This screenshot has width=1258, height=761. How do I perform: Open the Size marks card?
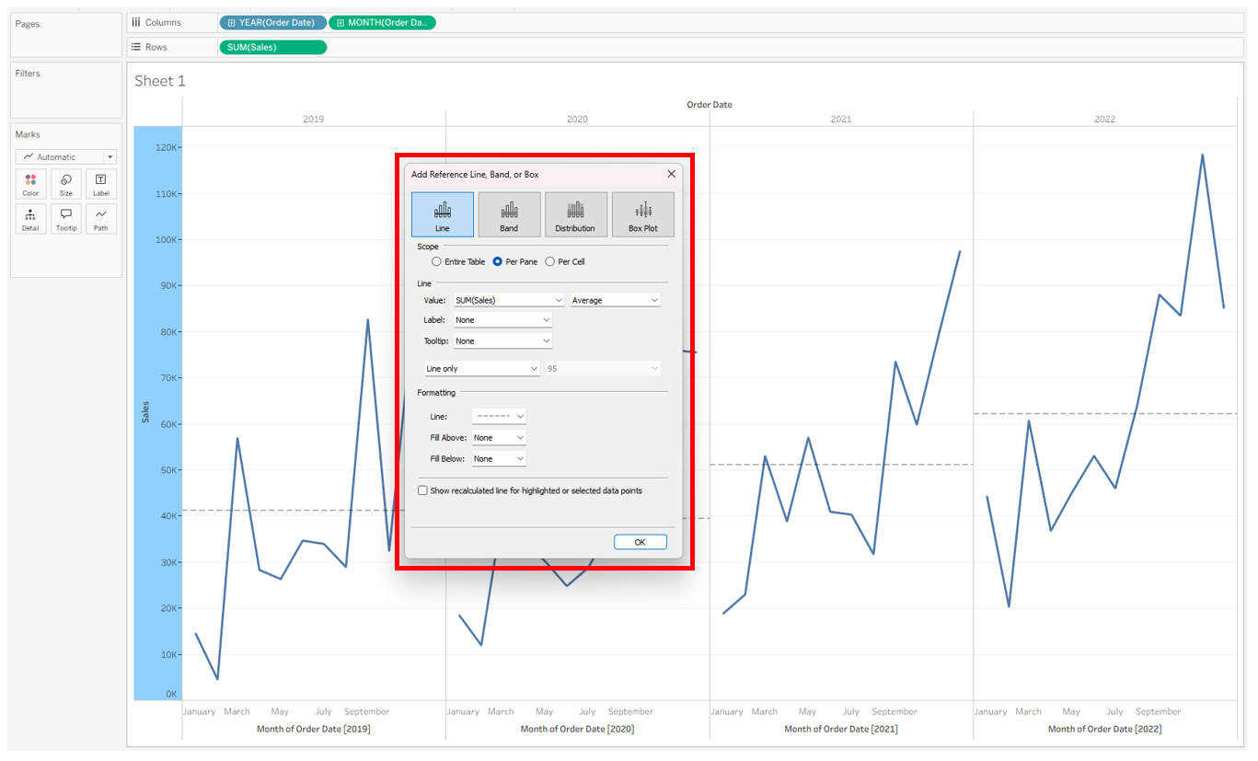tap(66, 184)
